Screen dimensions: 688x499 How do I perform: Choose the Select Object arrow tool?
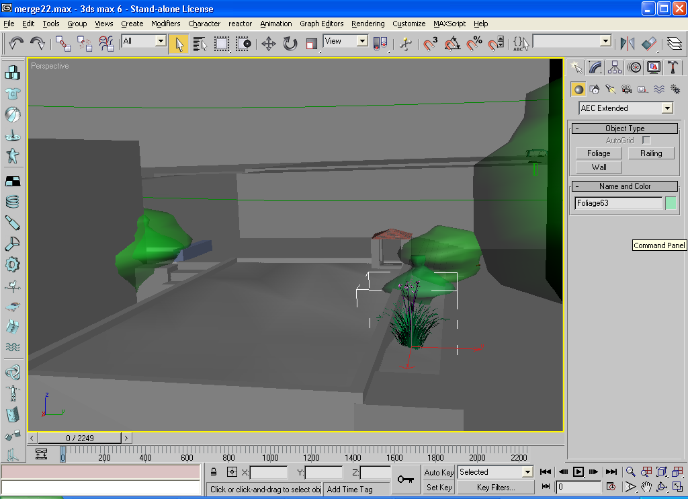(x=179, y=44)
